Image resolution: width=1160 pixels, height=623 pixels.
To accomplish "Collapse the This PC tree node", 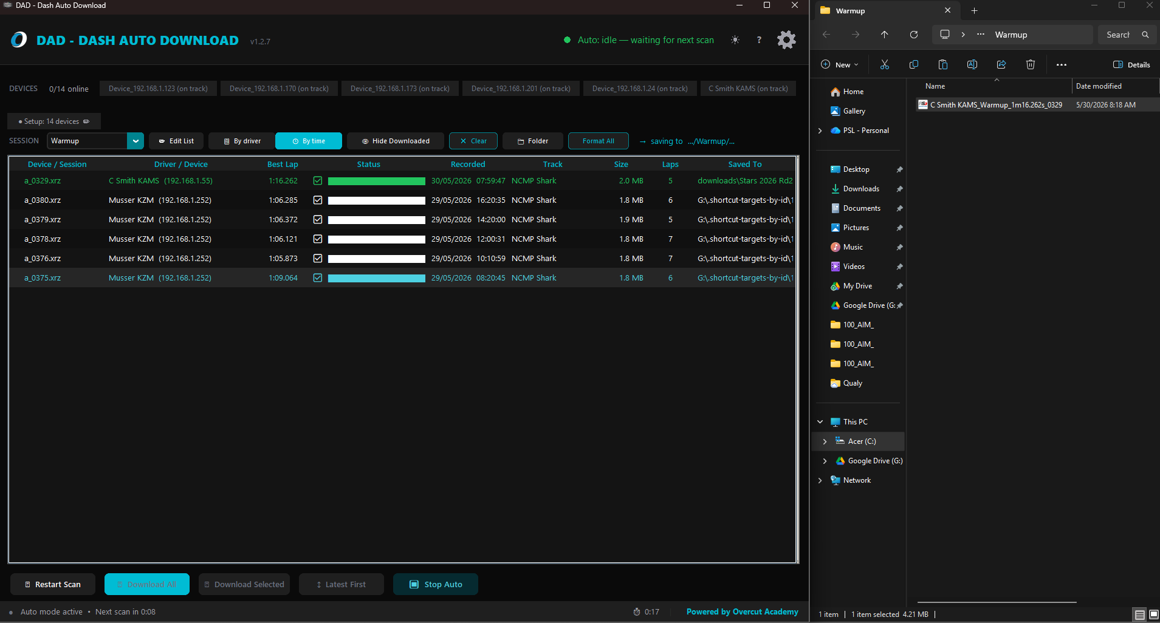I will [x=820, y=422].
